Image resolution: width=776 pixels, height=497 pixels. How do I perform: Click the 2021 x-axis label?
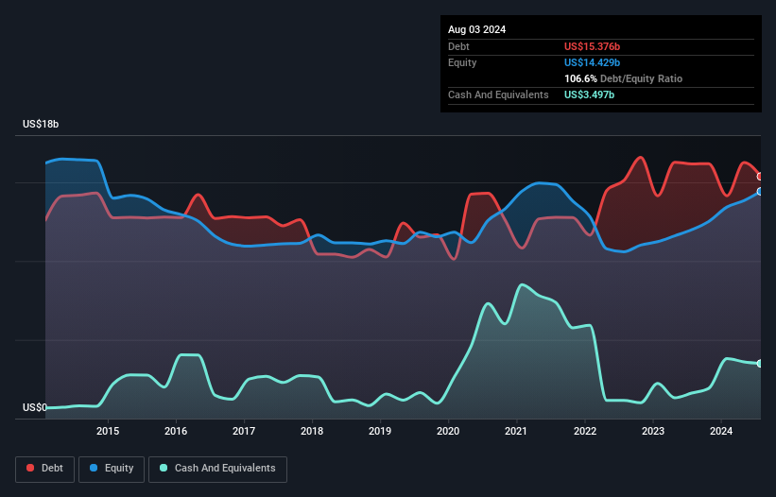(516, 431)
